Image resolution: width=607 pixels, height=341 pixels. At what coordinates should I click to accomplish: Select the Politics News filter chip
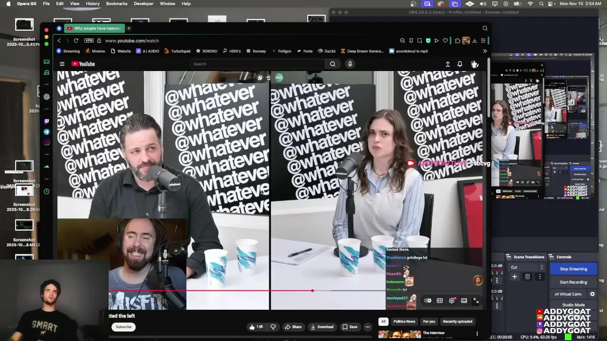pyautogui.click(x=404, y=322)
